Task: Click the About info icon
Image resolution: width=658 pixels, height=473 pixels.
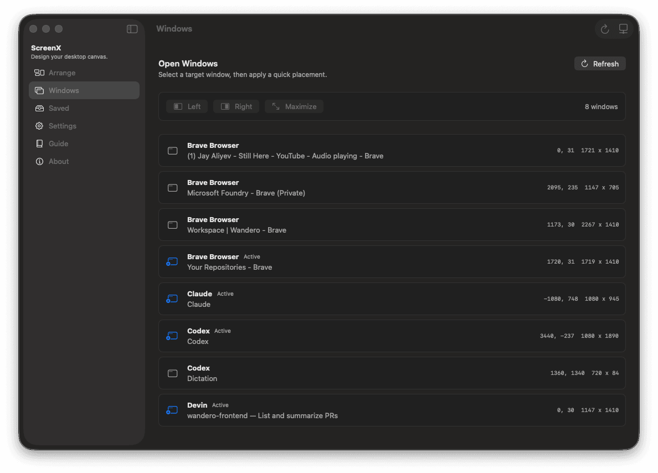Action: click(39, 162)
